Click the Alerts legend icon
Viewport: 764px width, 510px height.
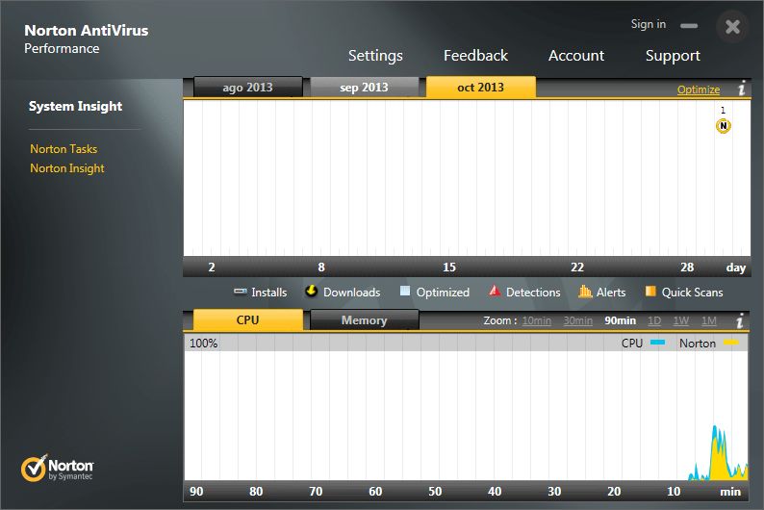585,292
